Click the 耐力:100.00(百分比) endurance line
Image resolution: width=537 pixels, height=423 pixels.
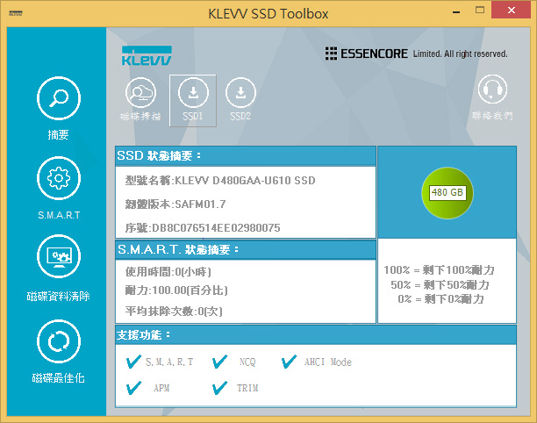pos(176,290)
